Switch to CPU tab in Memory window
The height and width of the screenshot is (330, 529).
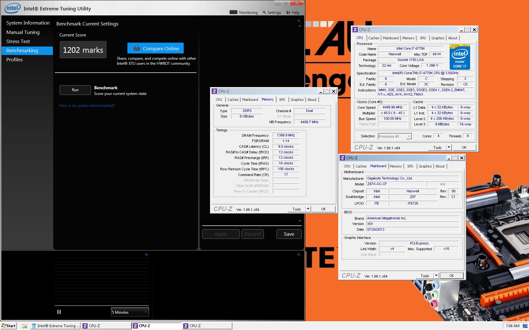pyautogui.click(x=219, y=100)
